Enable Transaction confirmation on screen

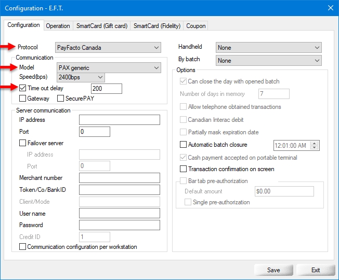[183, 169]
